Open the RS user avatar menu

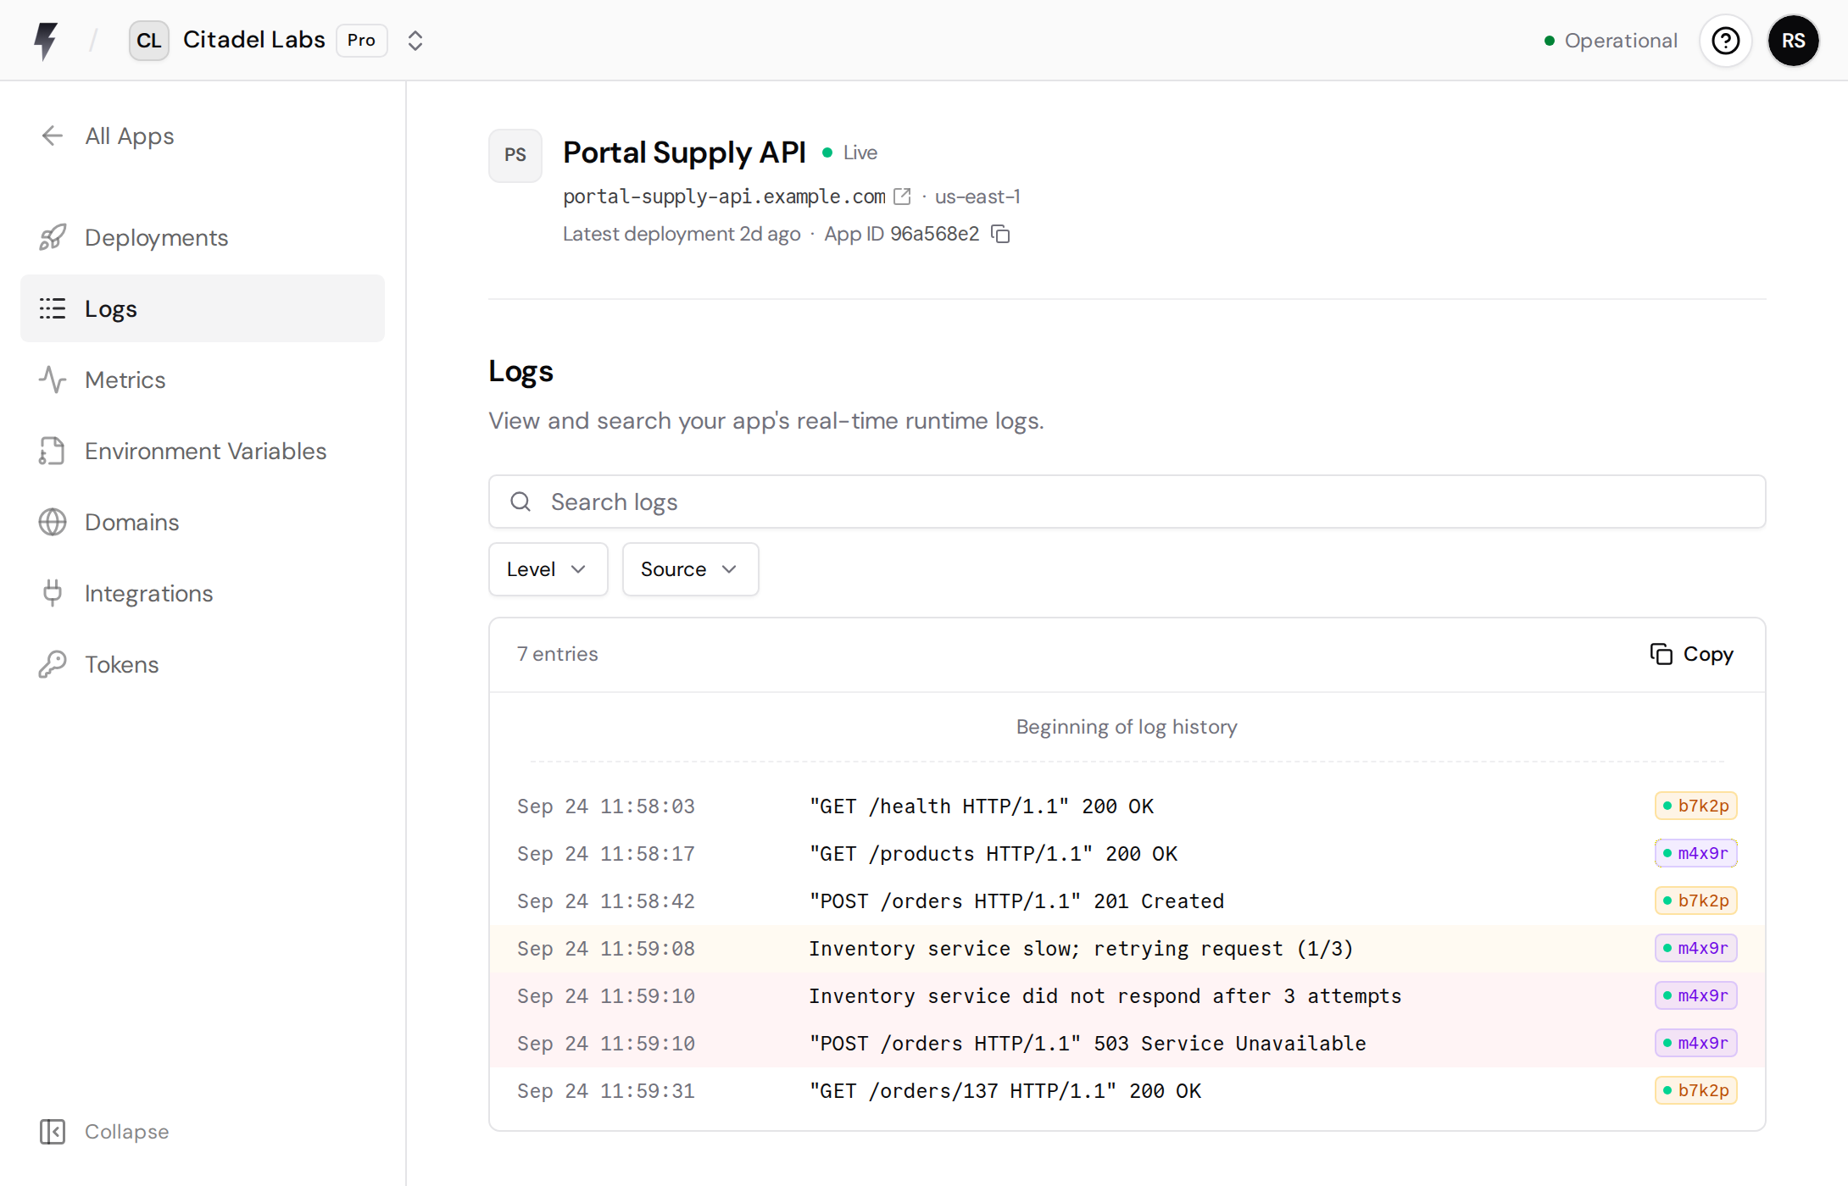[1793, 41]
